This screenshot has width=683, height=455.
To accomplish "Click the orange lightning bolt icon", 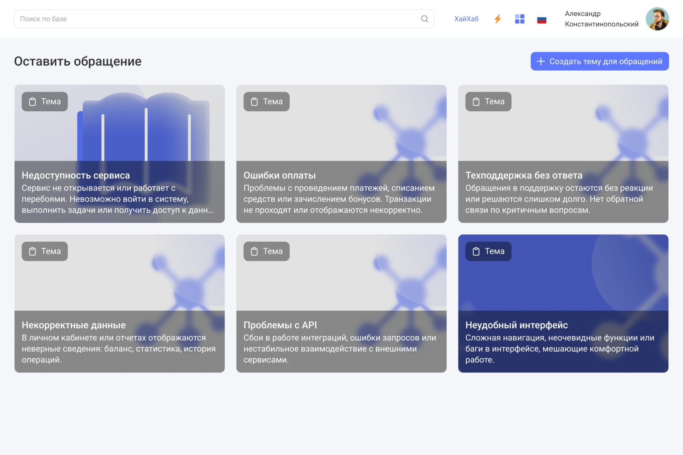I will click(498, 19).
